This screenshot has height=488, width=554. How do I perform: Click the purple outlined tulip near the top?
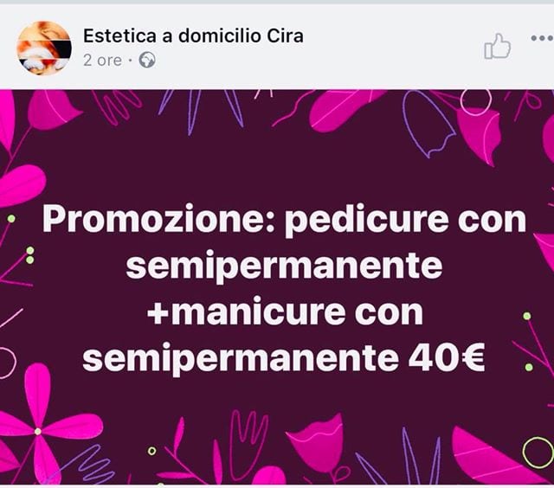click(x=428, y=124)
